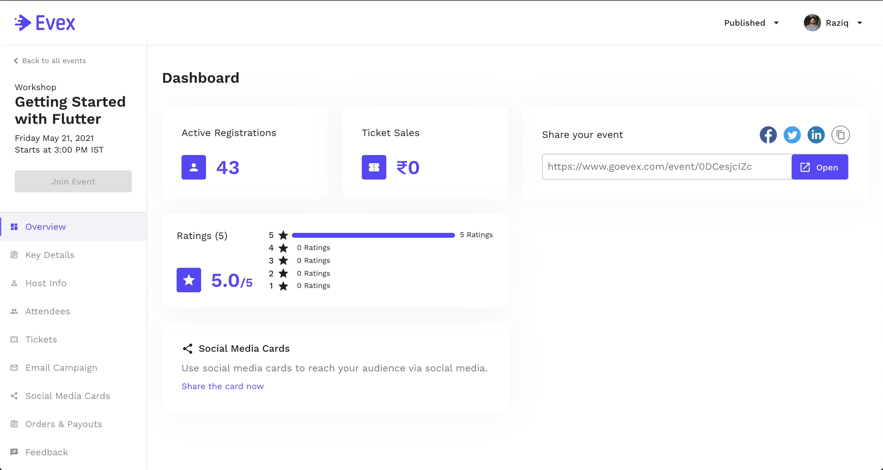Click the 5-star row star icon

(x=283, y=235)
